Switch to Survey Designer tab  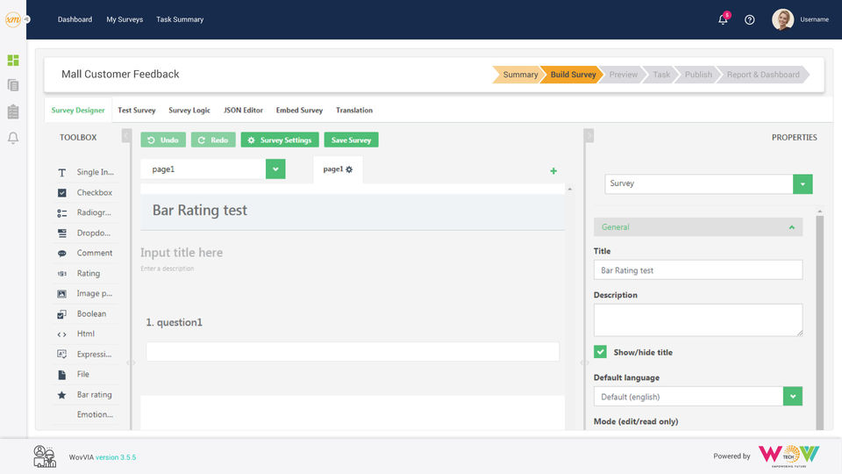point(78,111)
